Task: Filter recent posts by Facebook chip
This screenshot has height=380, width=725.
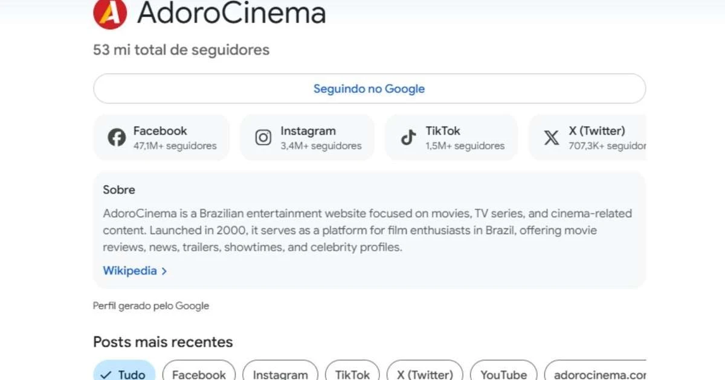Action: pyautogui.click(x=199, y=374)
